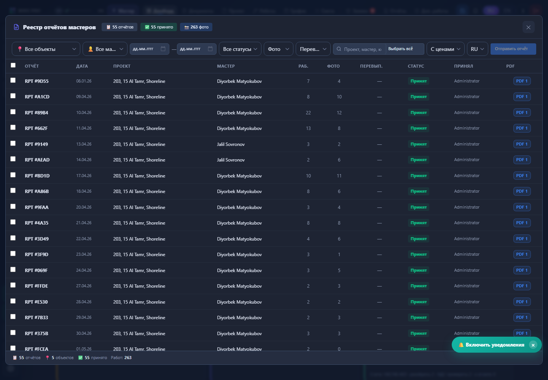Open the Все объекты dropdown
The width and height of the screenshot is (548, 380).
tap(46, 49)
